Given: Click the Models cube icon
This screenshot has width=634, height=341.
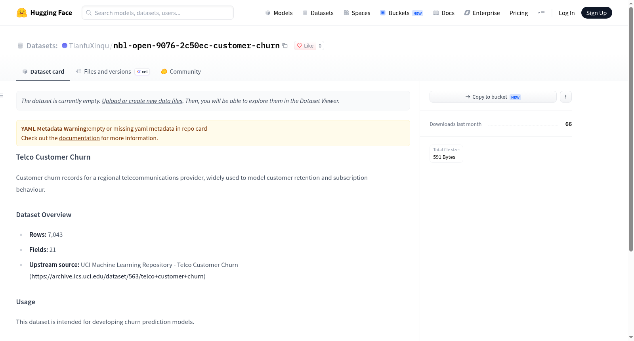Looking at the screenshot, I should point(268,13).
